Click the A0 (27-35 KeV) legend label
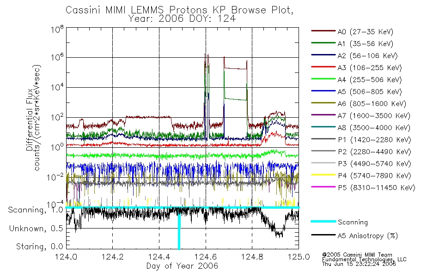This screenshot has width=439, height=277. click(366, 32)
